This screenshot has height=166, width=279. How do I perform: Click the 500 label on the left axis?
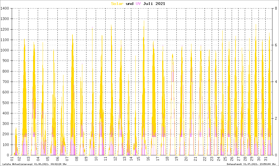coord(6,103)
